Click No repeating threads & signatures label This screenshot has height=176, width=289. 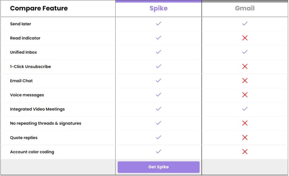click(45, 123)
